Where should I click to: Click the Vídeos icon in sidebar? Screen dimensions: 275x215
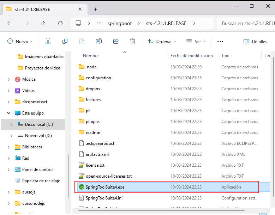click(18, 91)
